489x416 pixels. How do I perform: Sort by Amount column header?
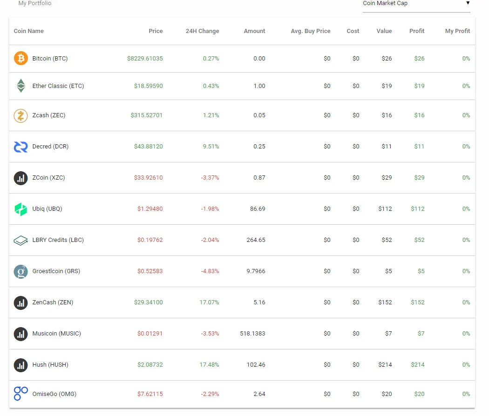[254, 31]
